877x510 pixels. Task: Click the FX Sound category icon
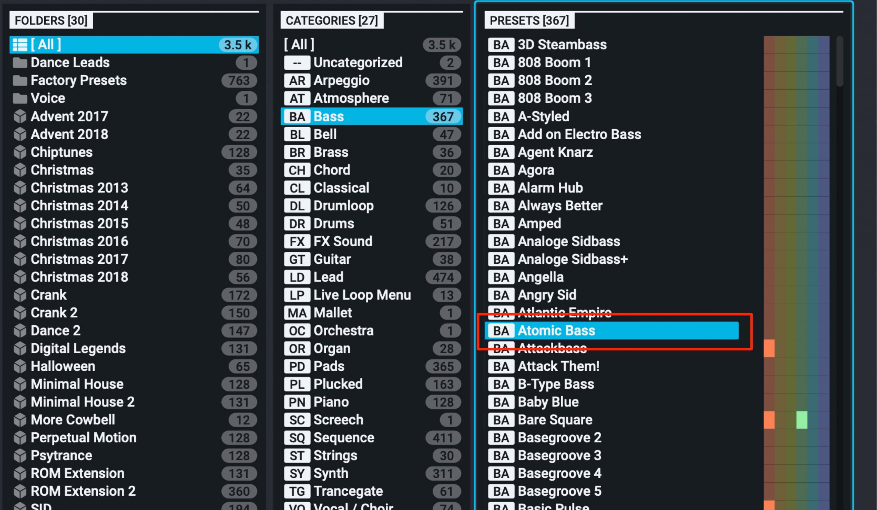point(295,241)
